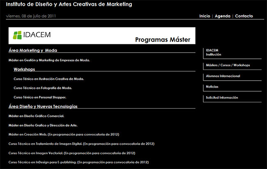Open Másters / Cursos / Workshops sidebar item
267x169 pixels.
228,65
